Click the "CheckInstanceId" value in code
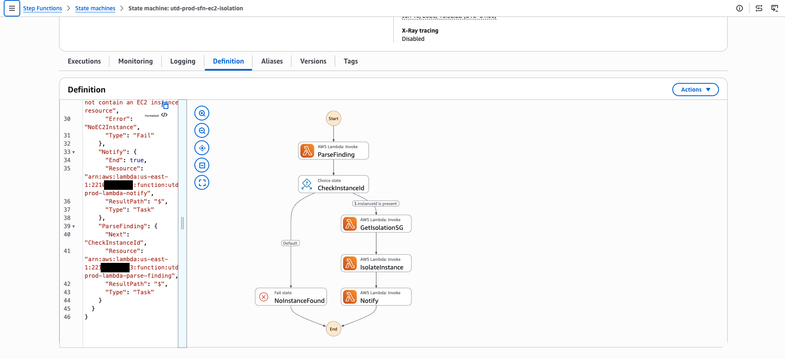 pos(114,243)
